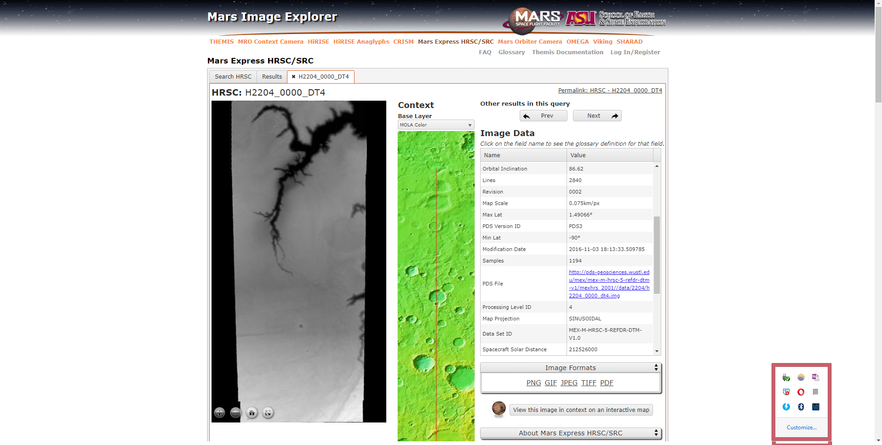Go to the HiRISE navigation item
This screenshot has height=445, width=882.
coord(319,42)
